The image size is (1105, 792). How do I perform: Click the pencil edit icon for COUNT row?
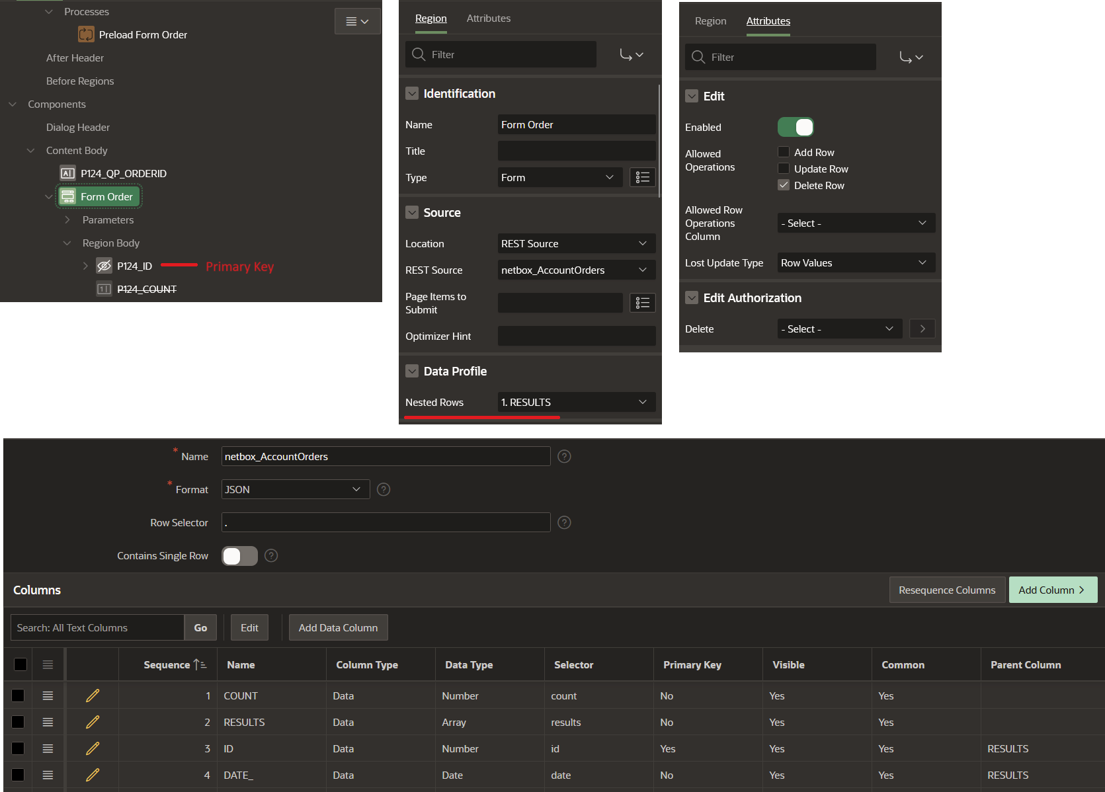pyautogui.click(x=93, y=695)
